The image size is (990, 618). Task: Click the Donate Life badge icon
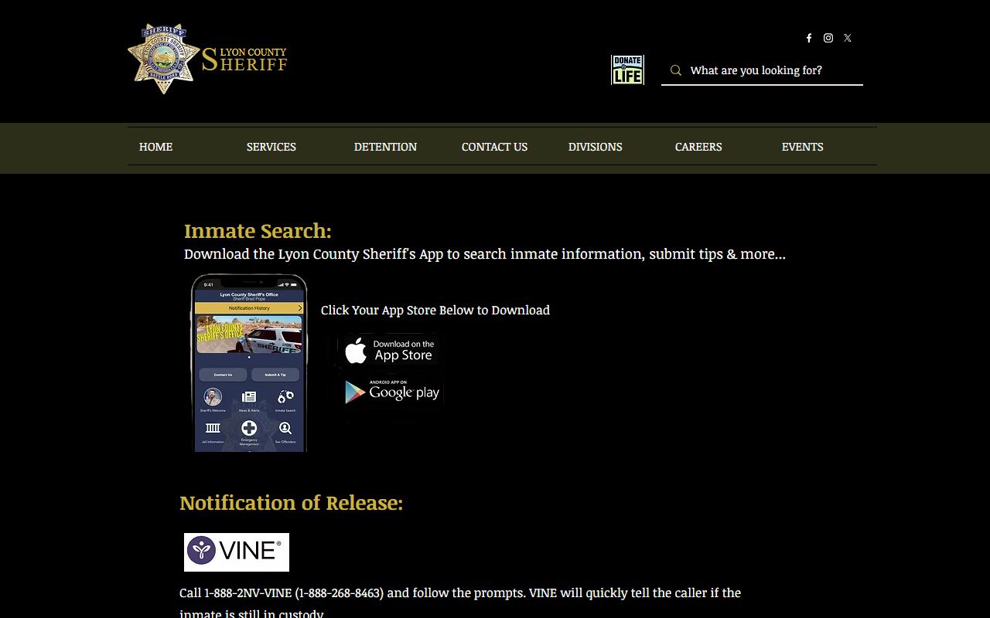click(627, 70)
